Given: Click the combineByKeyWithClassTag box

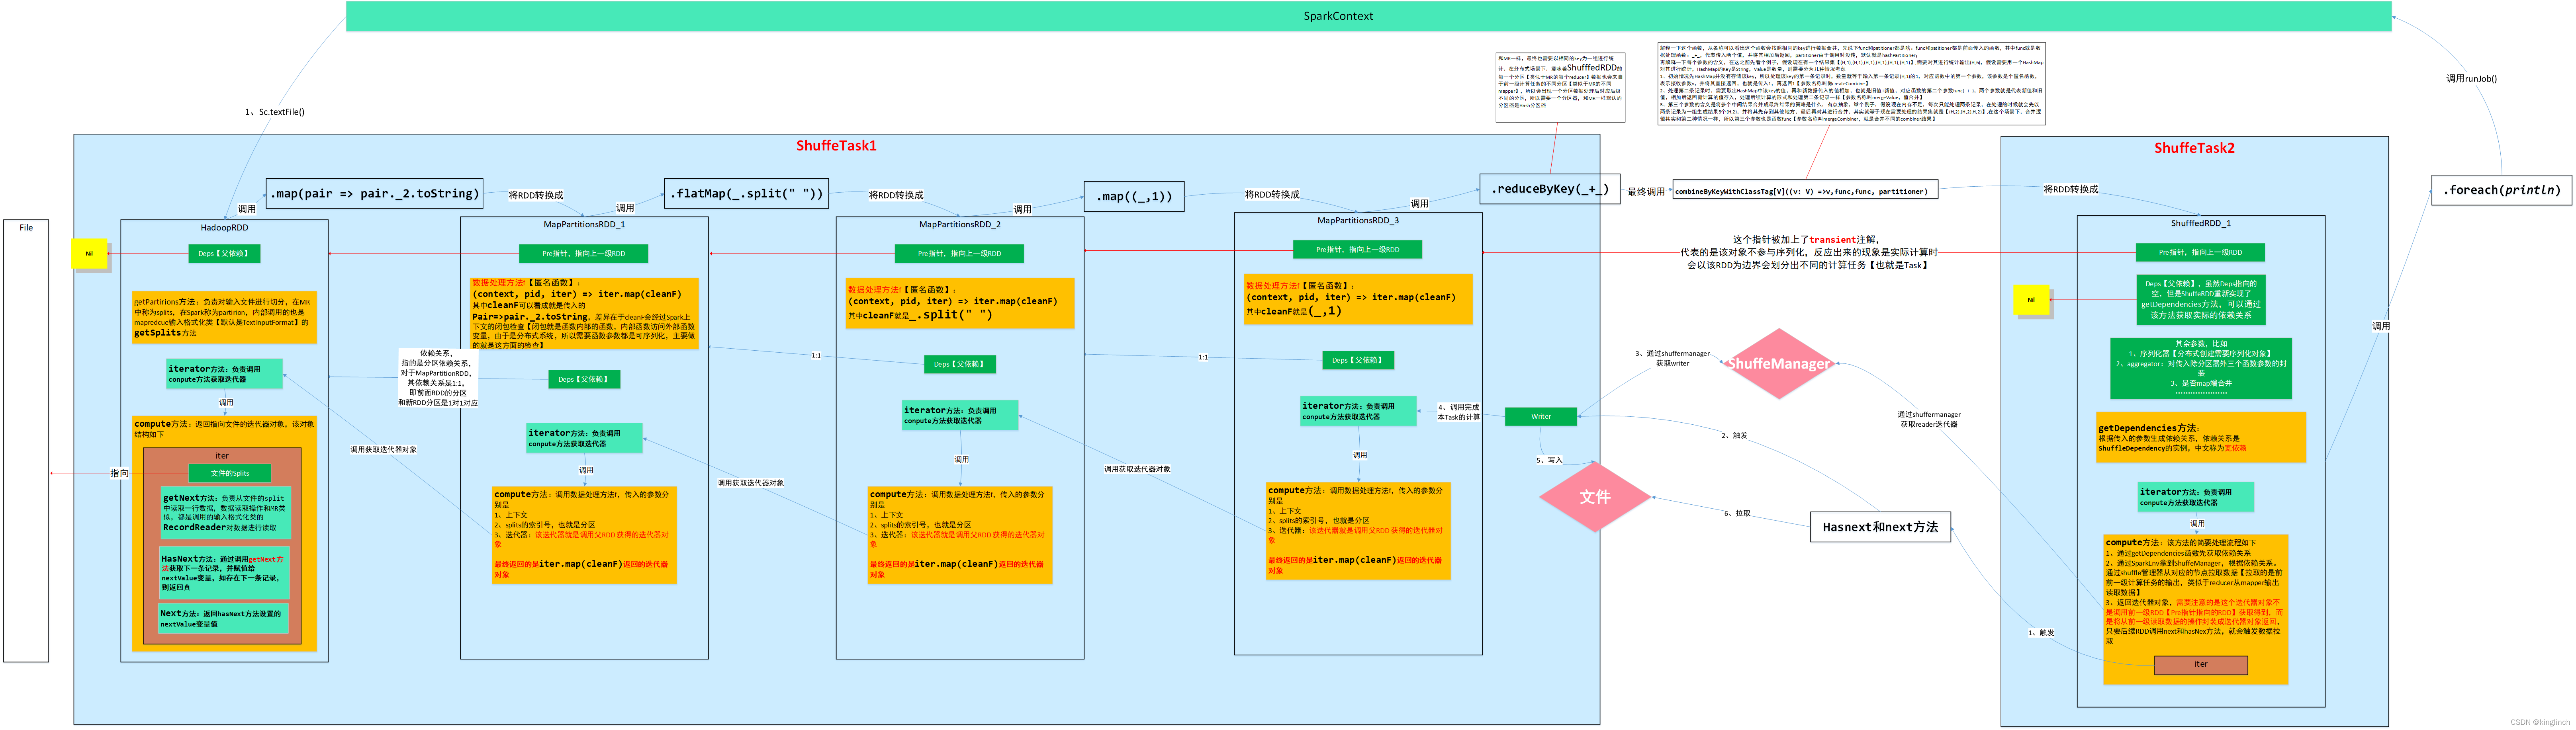Looking at the screenshot, I should (1805, 190).
